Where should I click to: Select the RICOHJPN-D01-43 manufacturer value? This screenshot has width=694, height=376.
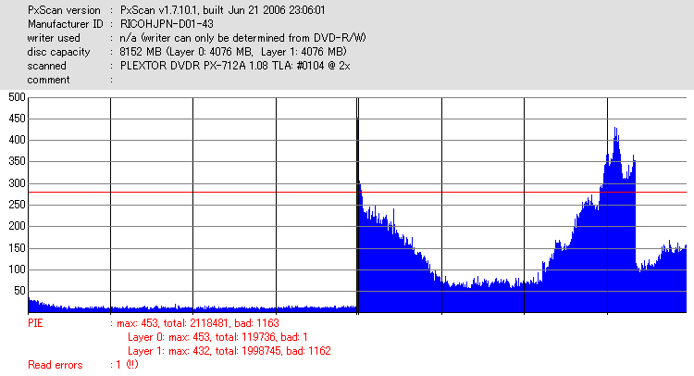167,24
